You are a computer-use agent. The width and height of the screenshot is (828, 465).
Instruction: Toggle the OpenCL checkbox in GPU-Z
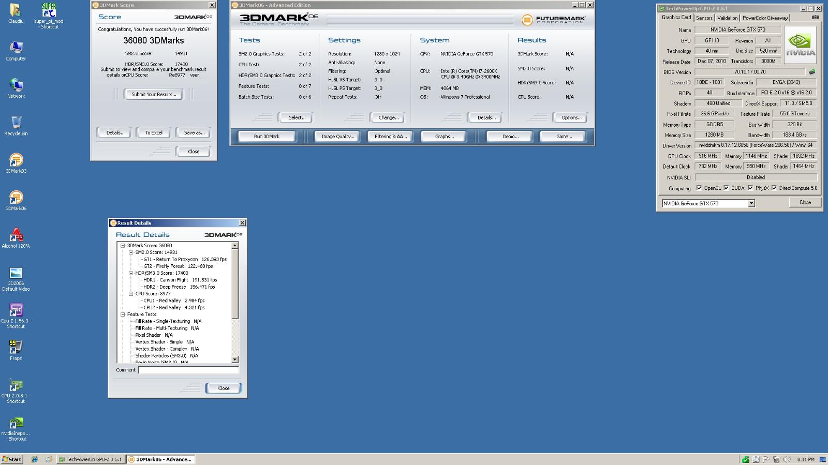point(699,188)
